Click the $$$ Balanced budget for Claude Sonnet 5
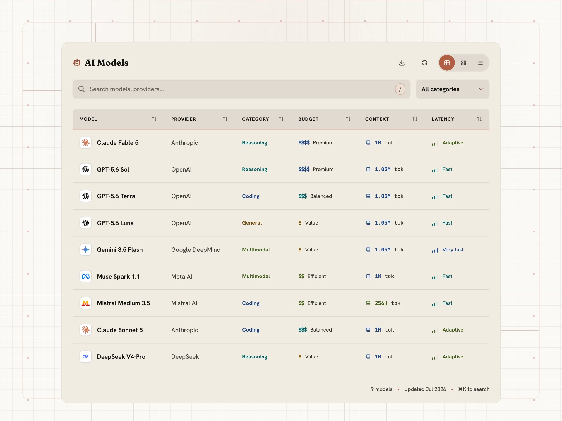This screenshot has width=562, height=421. [x=315, y=330]
